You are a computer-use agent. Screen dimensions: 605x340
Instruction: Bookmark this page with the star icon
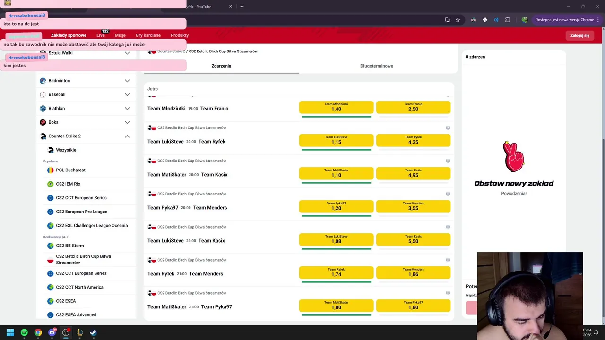coord(458,20)
